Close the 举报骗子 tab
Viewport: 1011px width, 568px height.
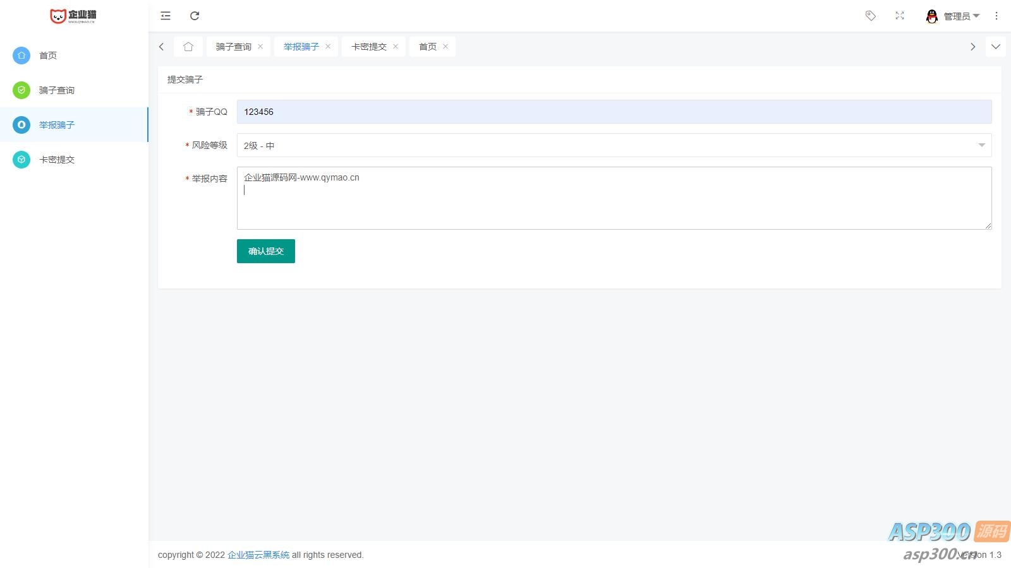coord(328,47)
